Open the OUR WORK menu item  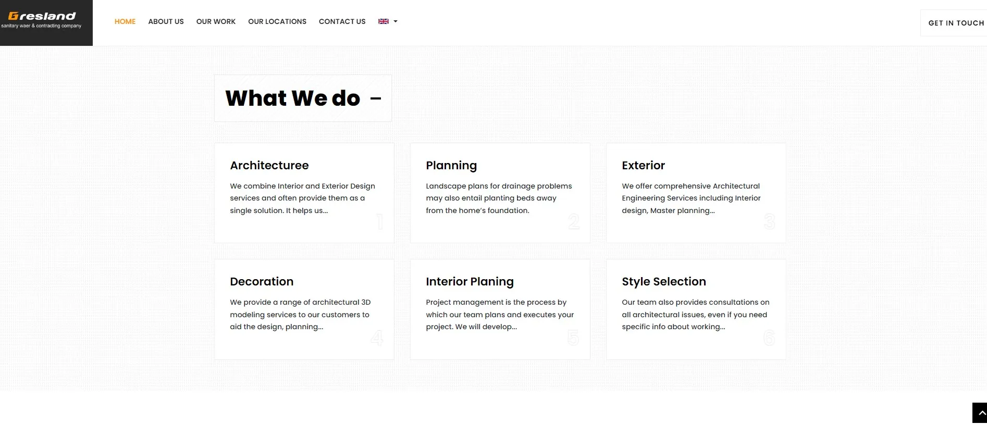pyautogui.click(x=216, y=21)
